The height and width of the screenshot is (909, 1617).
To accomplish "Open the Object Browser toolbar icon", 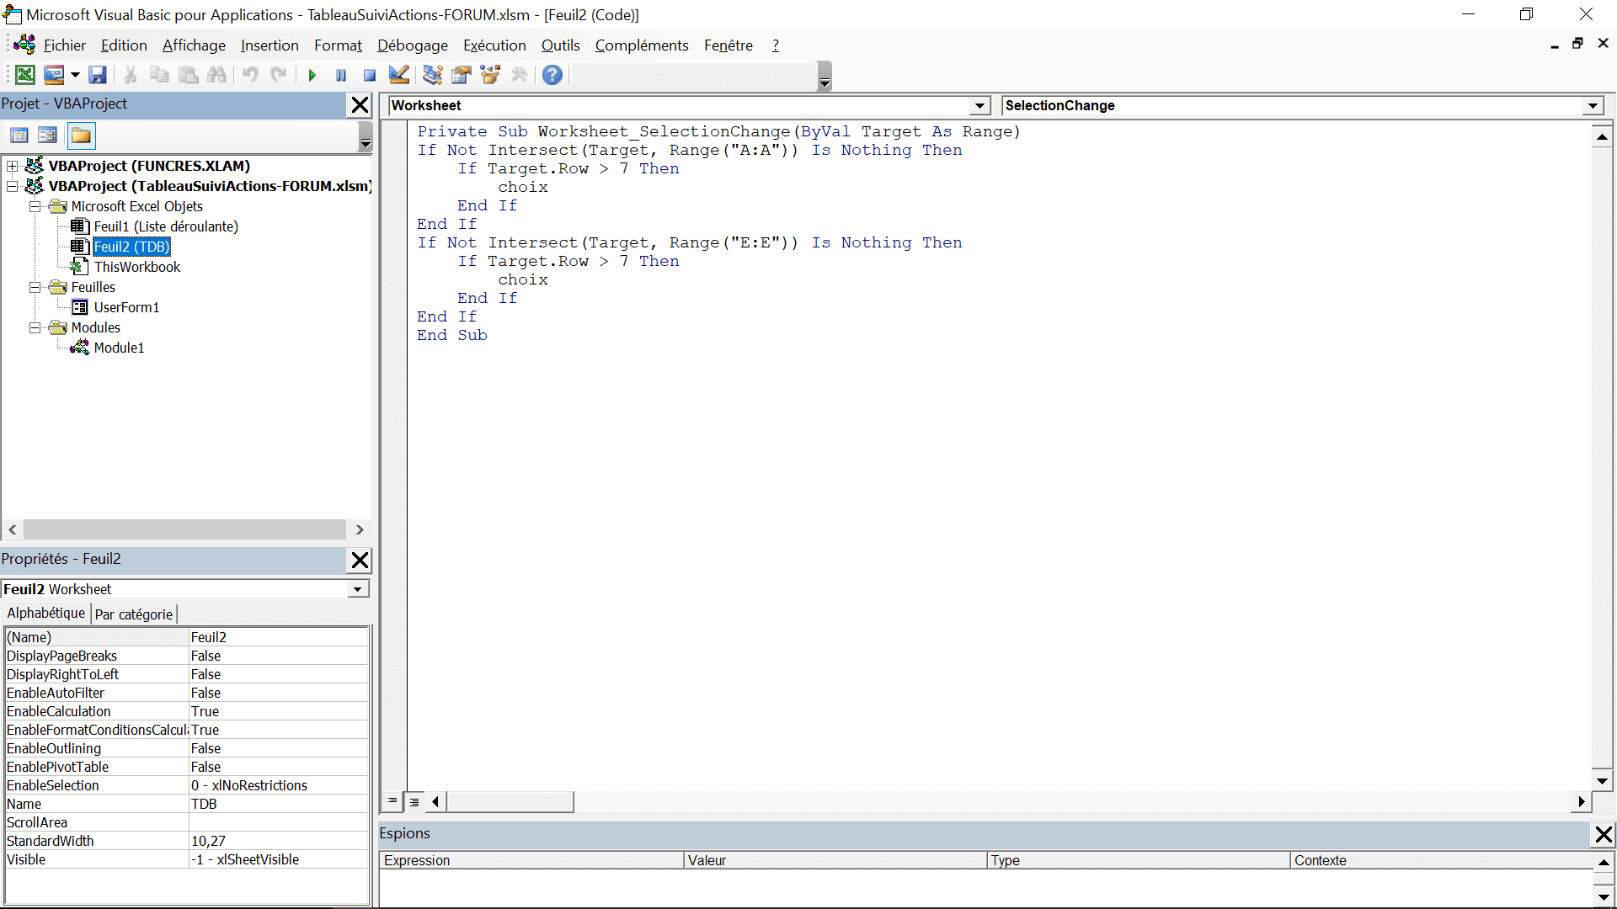I will (x=490, y=75).
